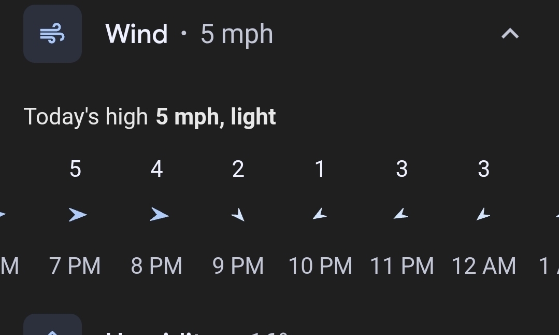Image resolution: width=559 pixels, height=335 pixels.
Task: Tap the wind speed 1 above 10 PM
Action: click(x=320, y=169)
